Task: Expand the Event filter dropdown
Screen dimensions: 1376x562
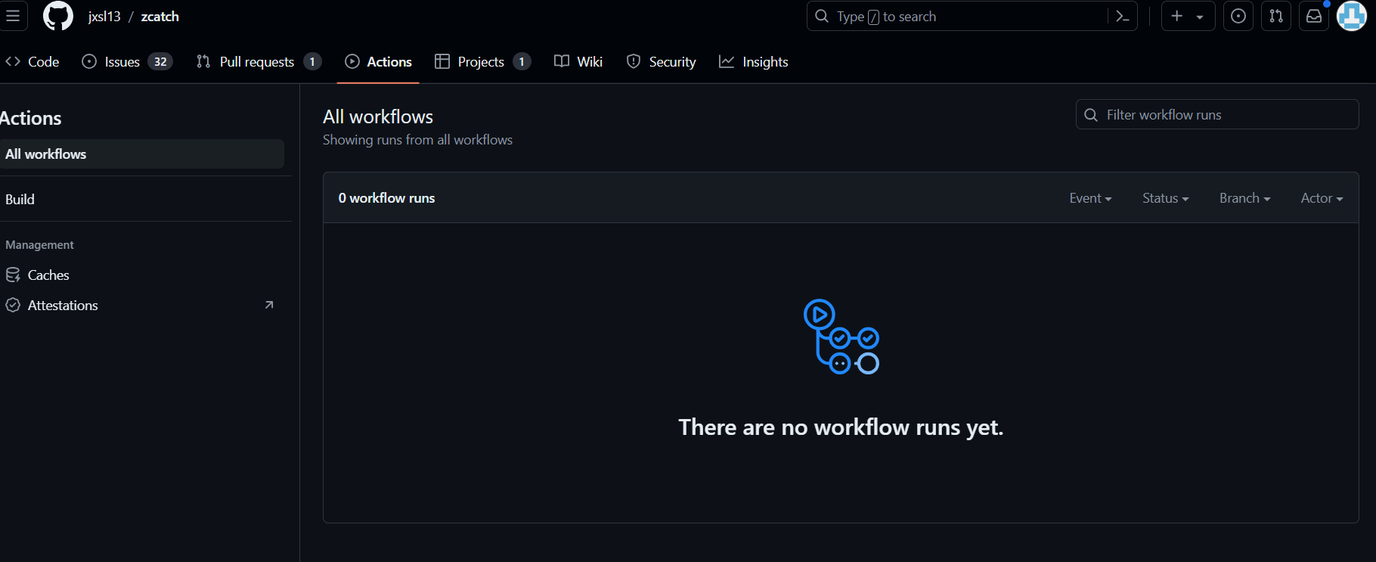Action: pyautogui.click(x=1090, y=198)
